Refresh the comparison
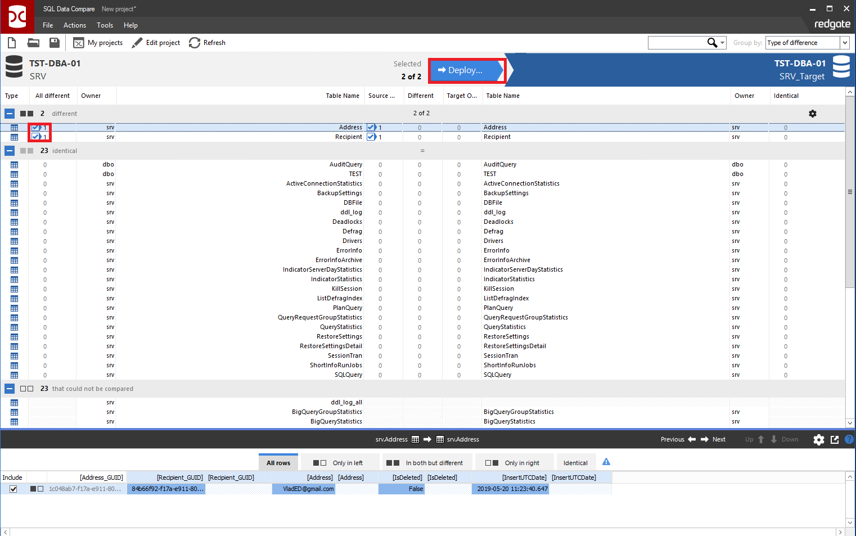The height and width of the screenshot is (536, 856). tap(207, 43)
